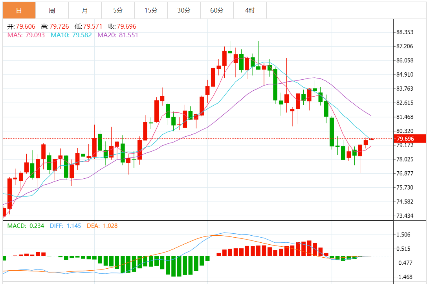429x284 pixels.
Task: Click the 75.730 price axis label
Action: 405,188
